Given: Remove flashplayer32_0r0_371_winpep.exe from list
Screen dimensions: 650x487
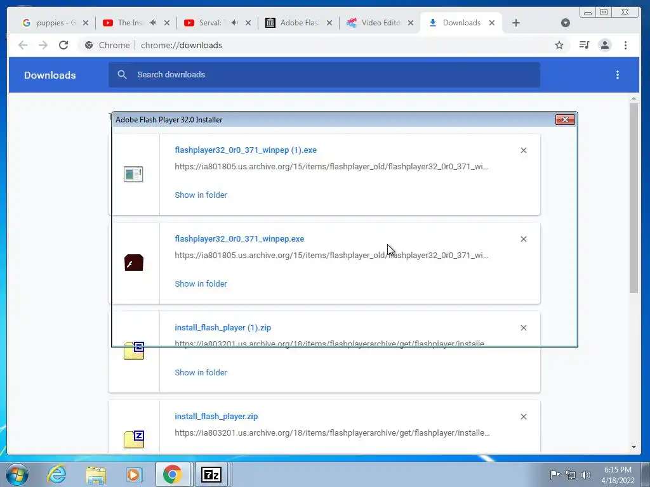Looking at the screenshot, I should (524, 239).
